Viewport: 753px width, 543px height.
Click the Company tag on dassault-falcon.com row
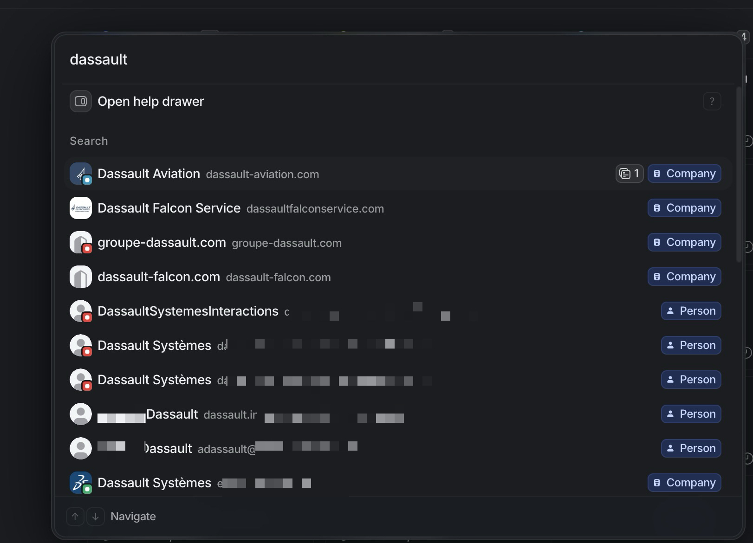click(x=684, y=277)
